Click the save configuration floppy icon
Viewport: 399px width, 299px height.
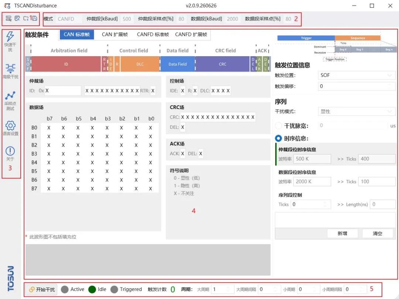(x=35, y=18)
